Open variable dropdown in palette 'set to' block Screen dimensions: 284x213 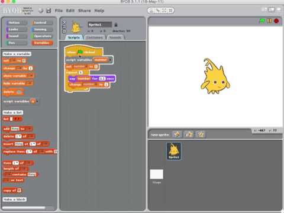[x=13, y=60]
